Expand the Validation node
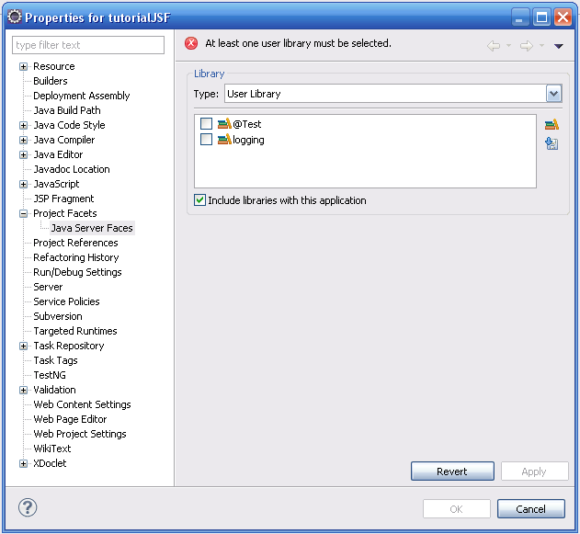580x534 pixels. 23,390
